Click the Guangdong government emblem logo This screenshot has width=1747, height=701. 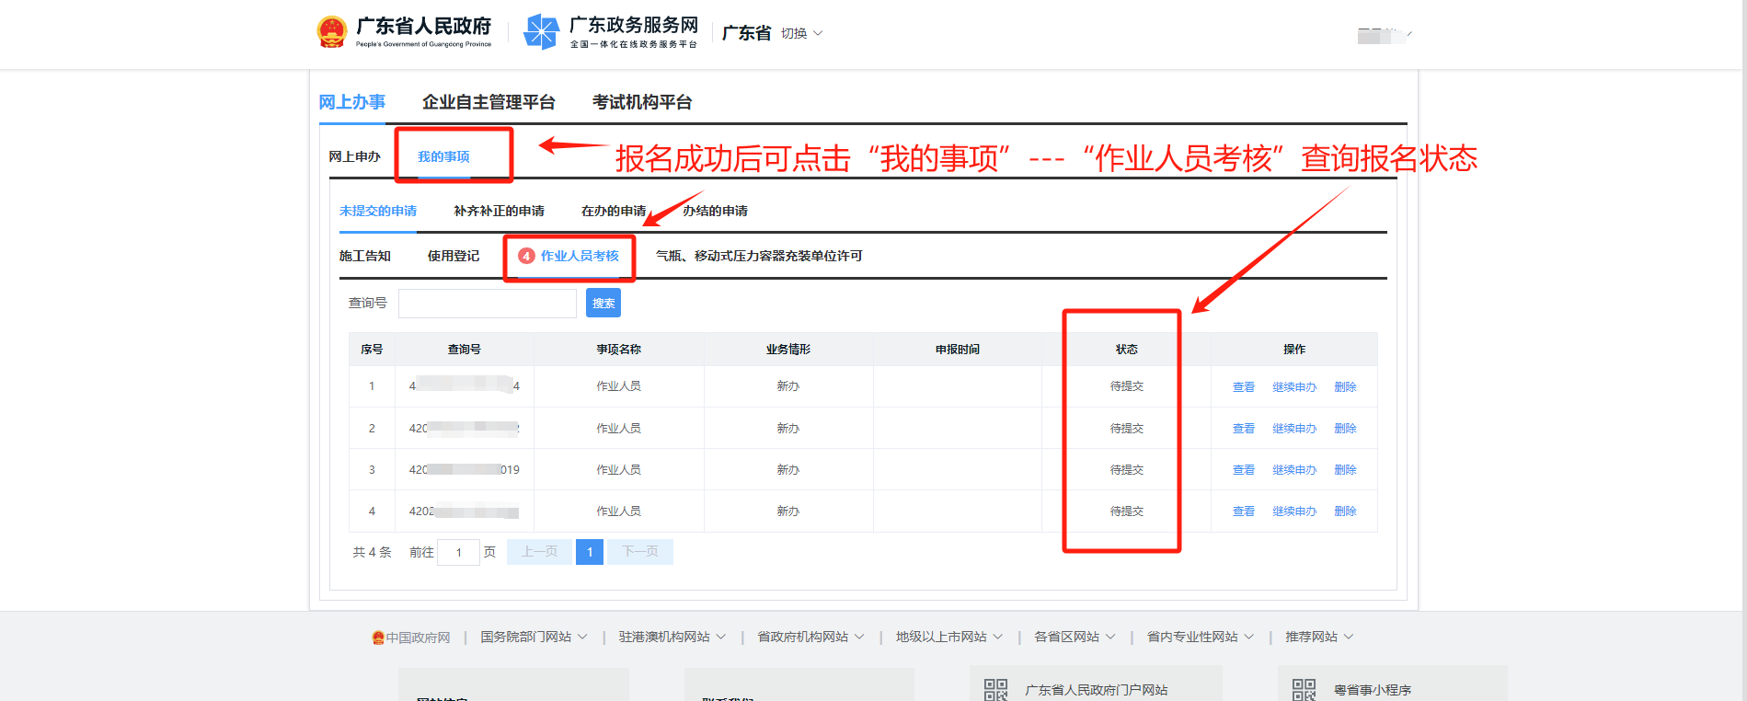point(331,32)
